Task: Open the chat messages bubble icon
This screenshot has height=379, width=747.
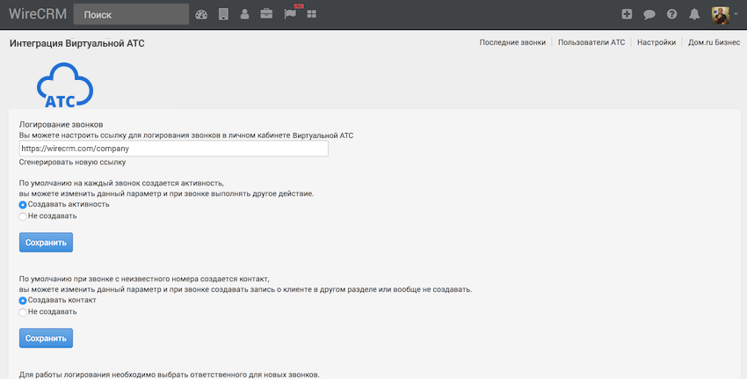Action: point(649,14)
